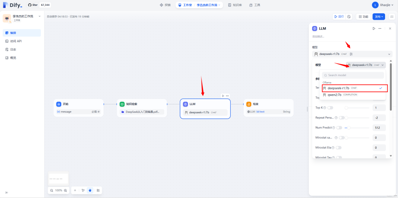Enable the Mirostat Tau switch
Viewport: 398px width, 198px height.
[x=339, y=158]
